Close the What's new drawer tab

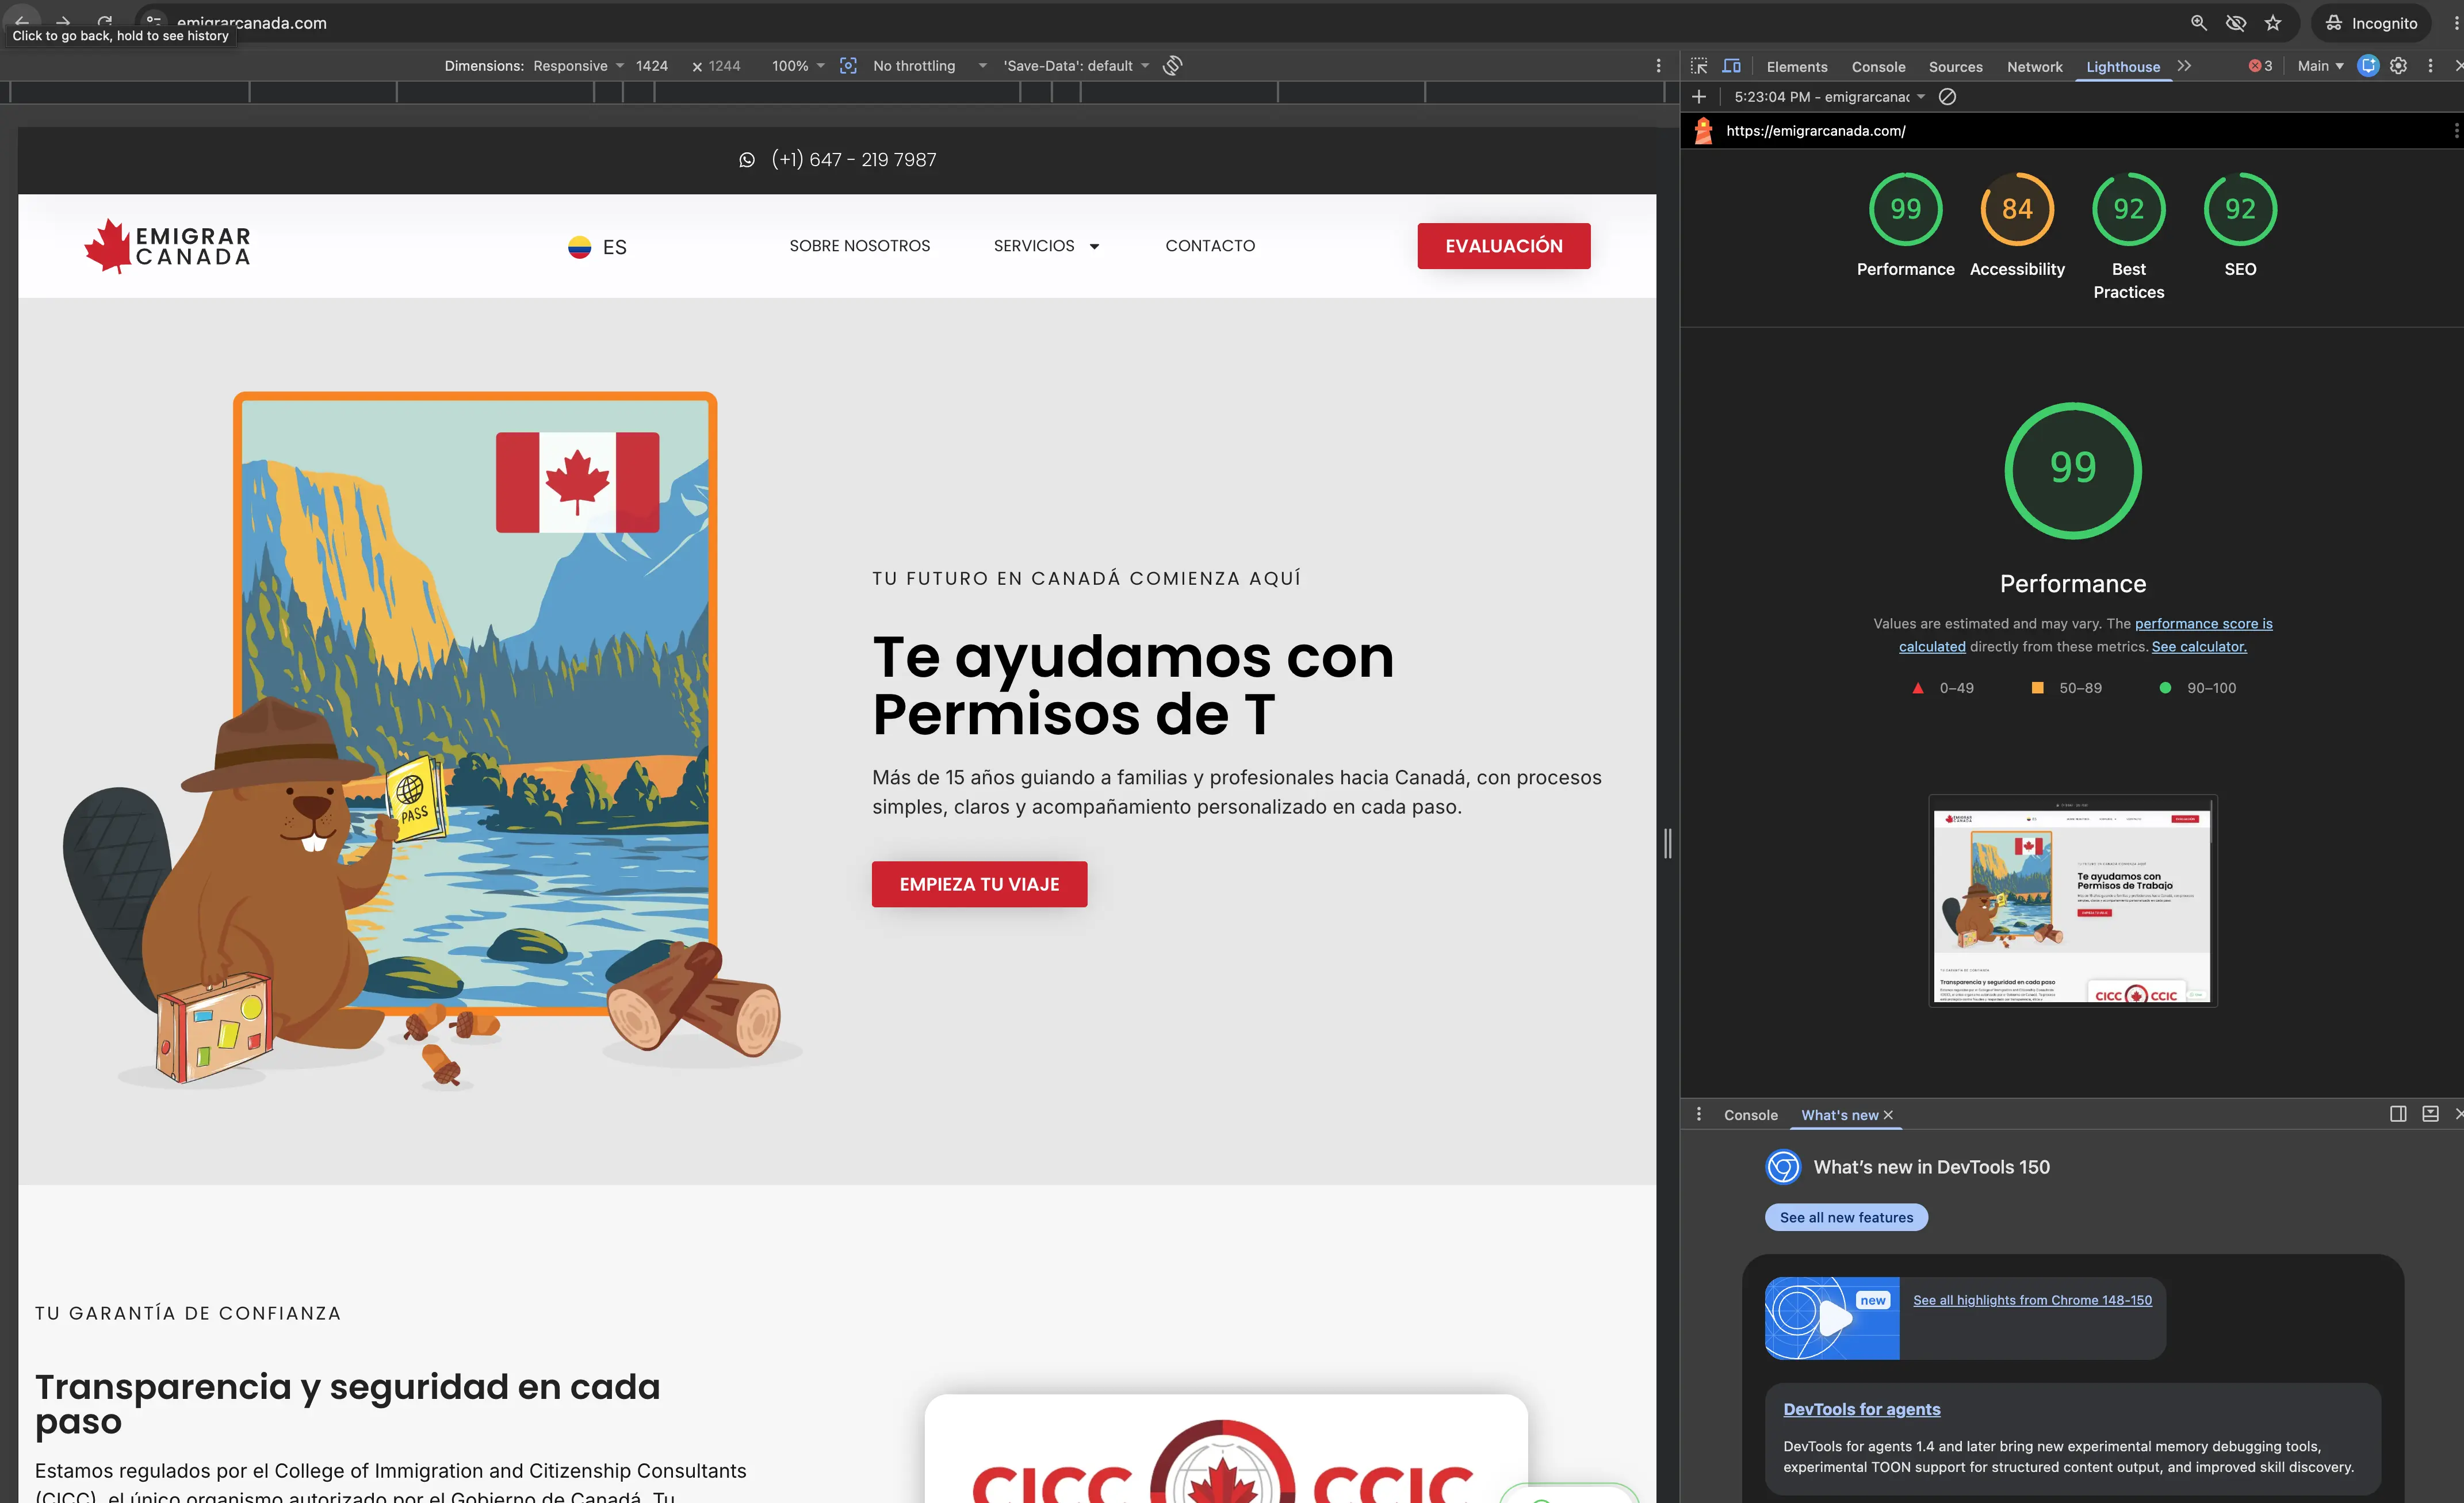[1888, 1115]
